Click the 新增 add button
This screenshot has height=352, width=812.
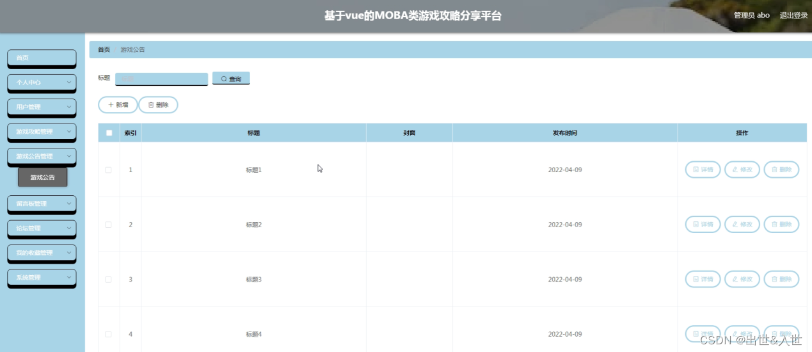click(x=118, y=104)
